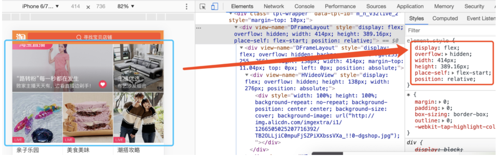Expand the place-self property triangle
The width and height of the screenshot is (497, 157).
tap(453, 73)
